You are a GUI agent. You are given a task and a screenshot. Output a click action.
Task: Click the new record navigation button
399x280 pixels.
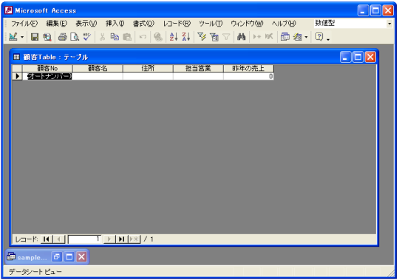pyautogui.click(x=134, y=239)
